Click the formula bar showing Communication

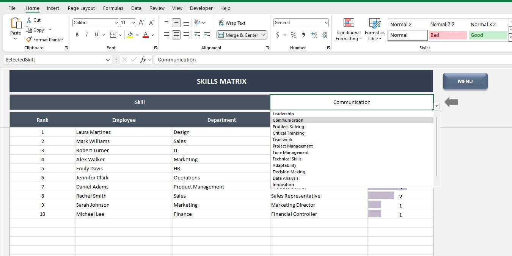tap(333, 60)
